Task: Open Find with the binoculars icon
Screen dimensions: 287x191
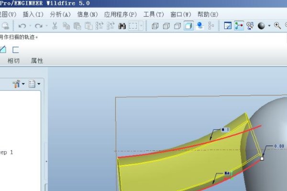Action: (x=121, y=26)
